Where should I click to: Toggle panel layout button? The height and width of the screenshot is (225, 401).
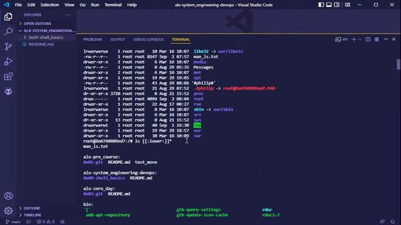coord(329,4)
